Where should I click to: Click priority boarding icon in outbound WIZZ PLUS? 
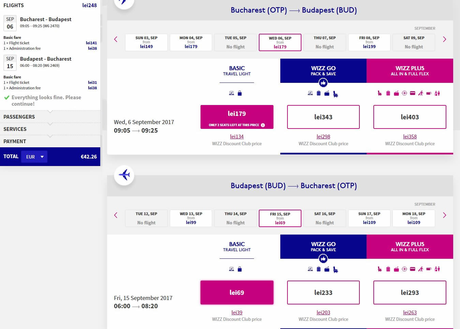click(x=421, y=93)
